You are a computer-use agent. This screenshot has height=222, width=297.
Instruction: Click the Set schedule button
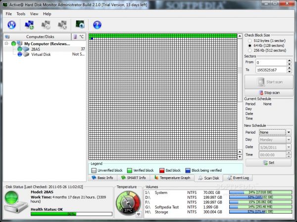269,162
